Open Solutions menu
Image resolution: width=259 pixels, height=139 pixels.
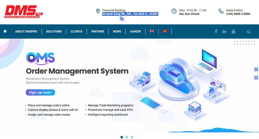click(x=54, y=31)
